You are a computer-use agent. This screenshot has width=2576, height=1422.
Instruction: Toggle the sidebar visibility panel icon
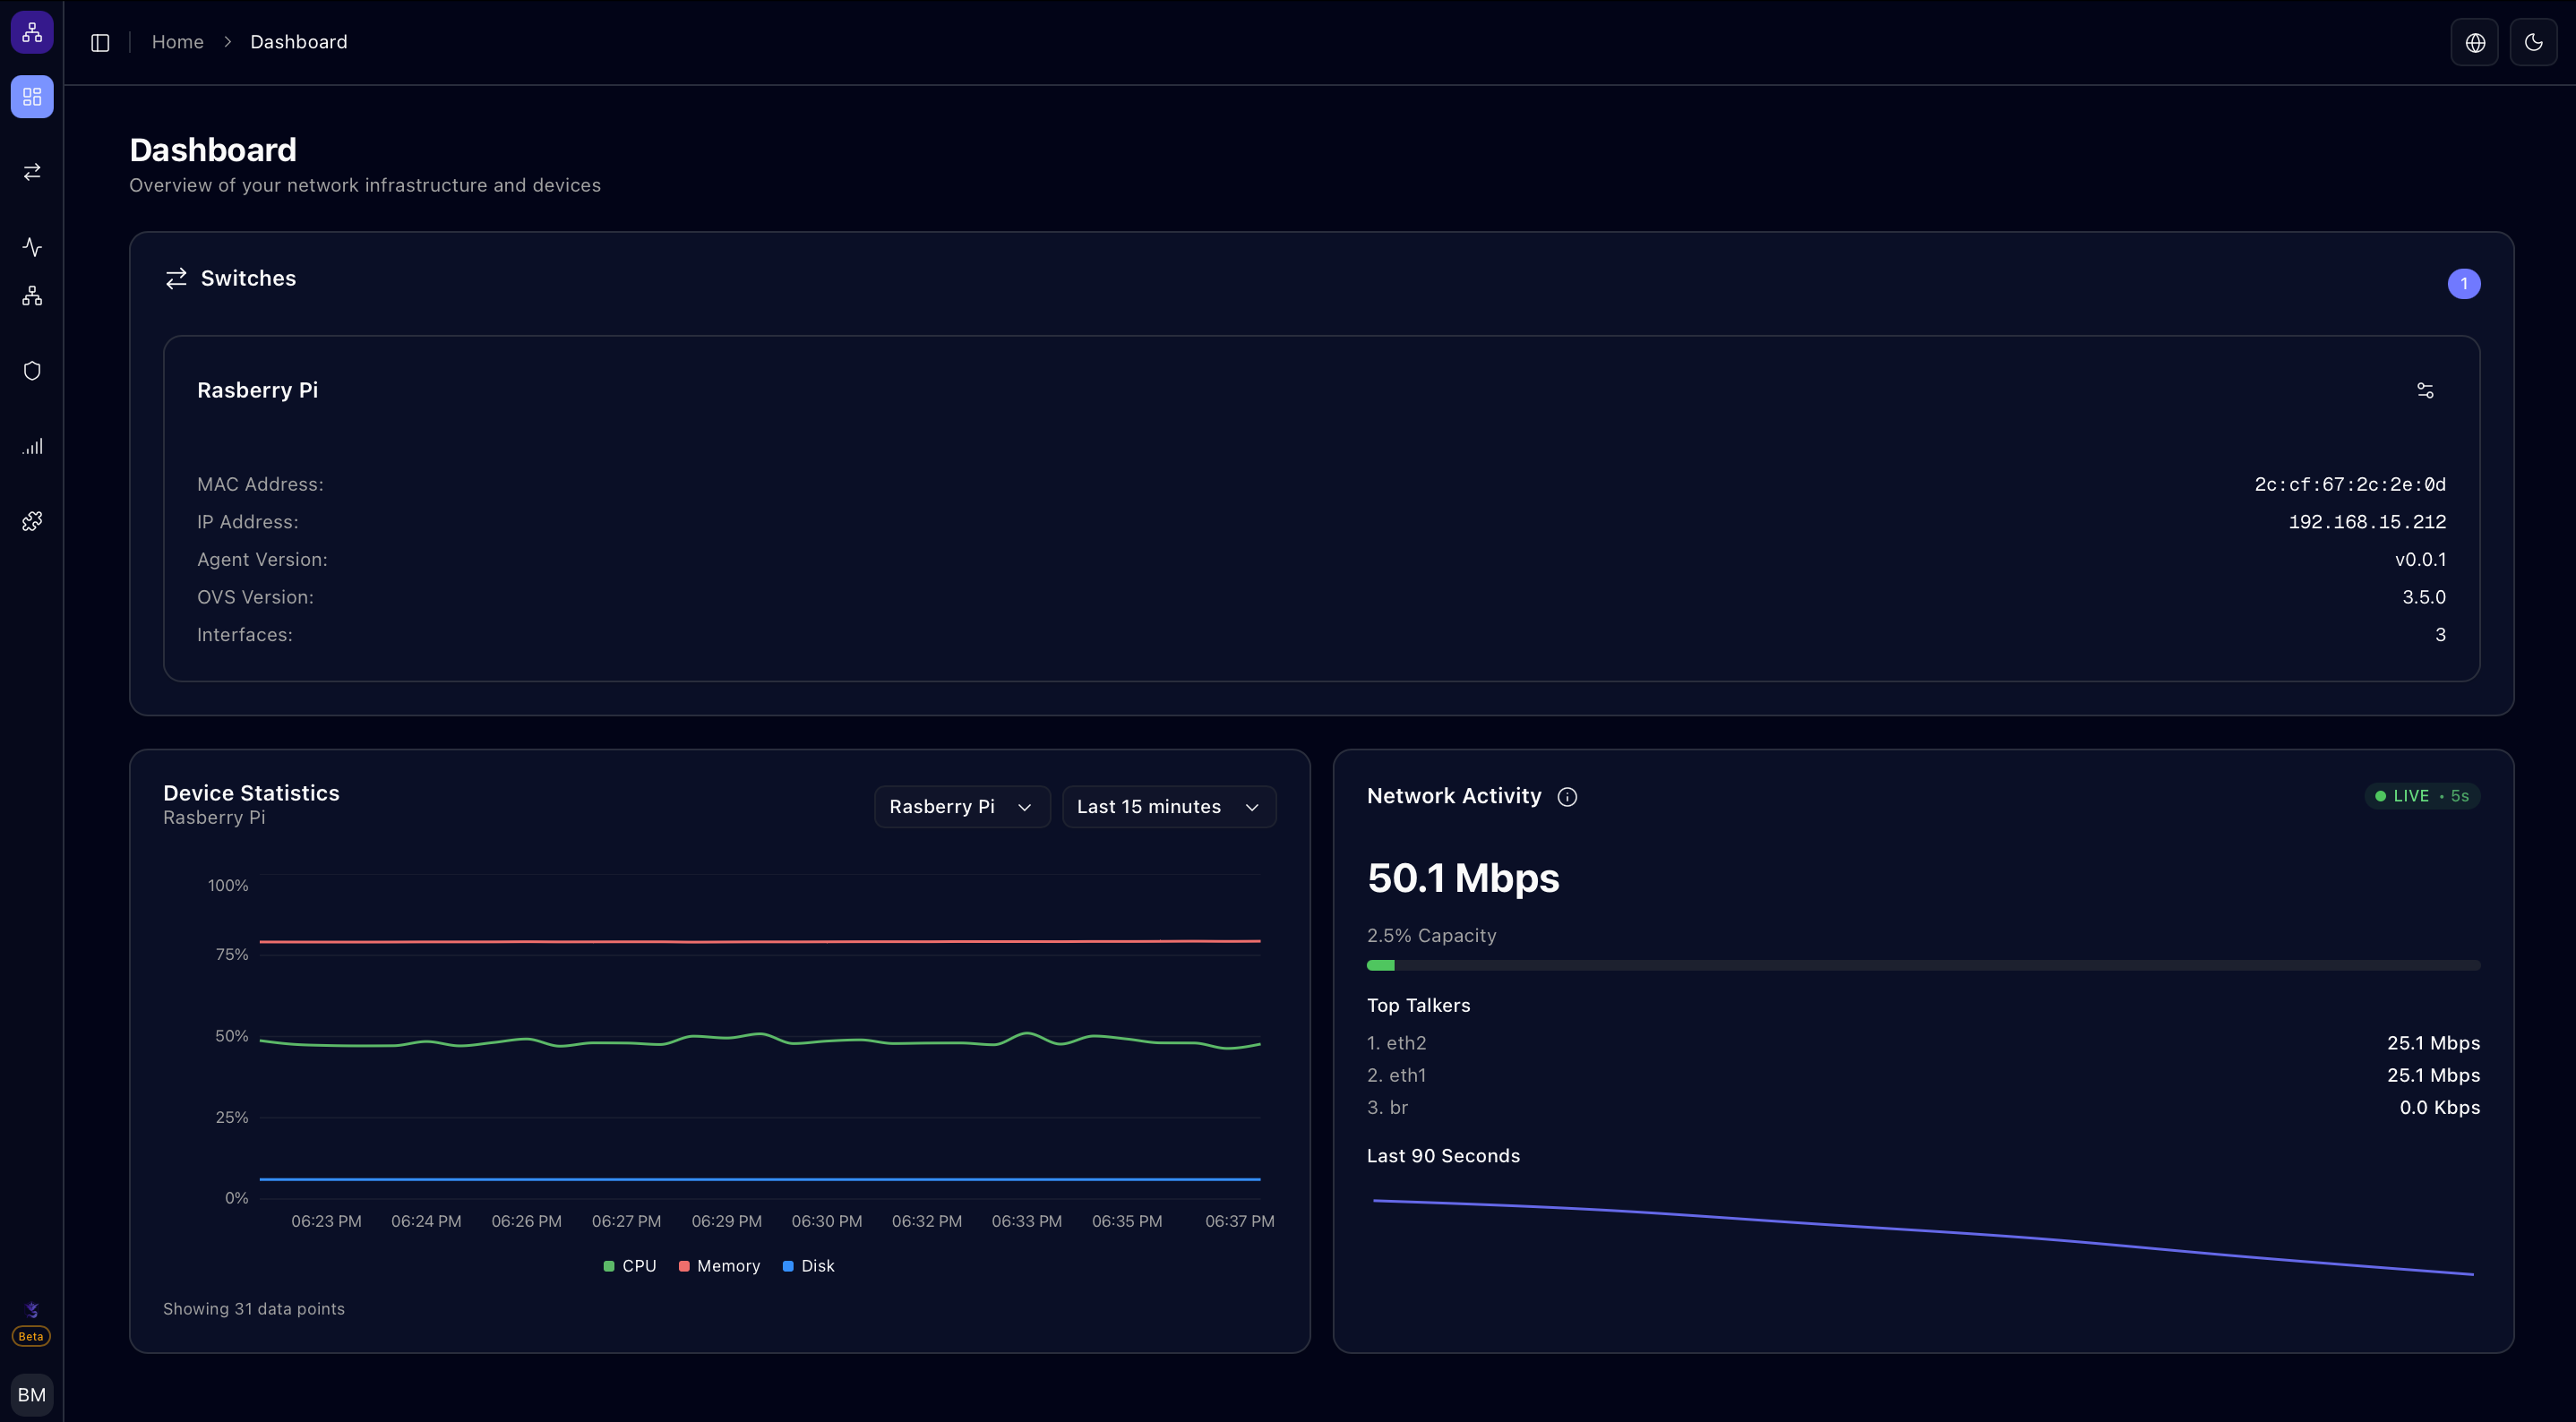pos(99,42)
